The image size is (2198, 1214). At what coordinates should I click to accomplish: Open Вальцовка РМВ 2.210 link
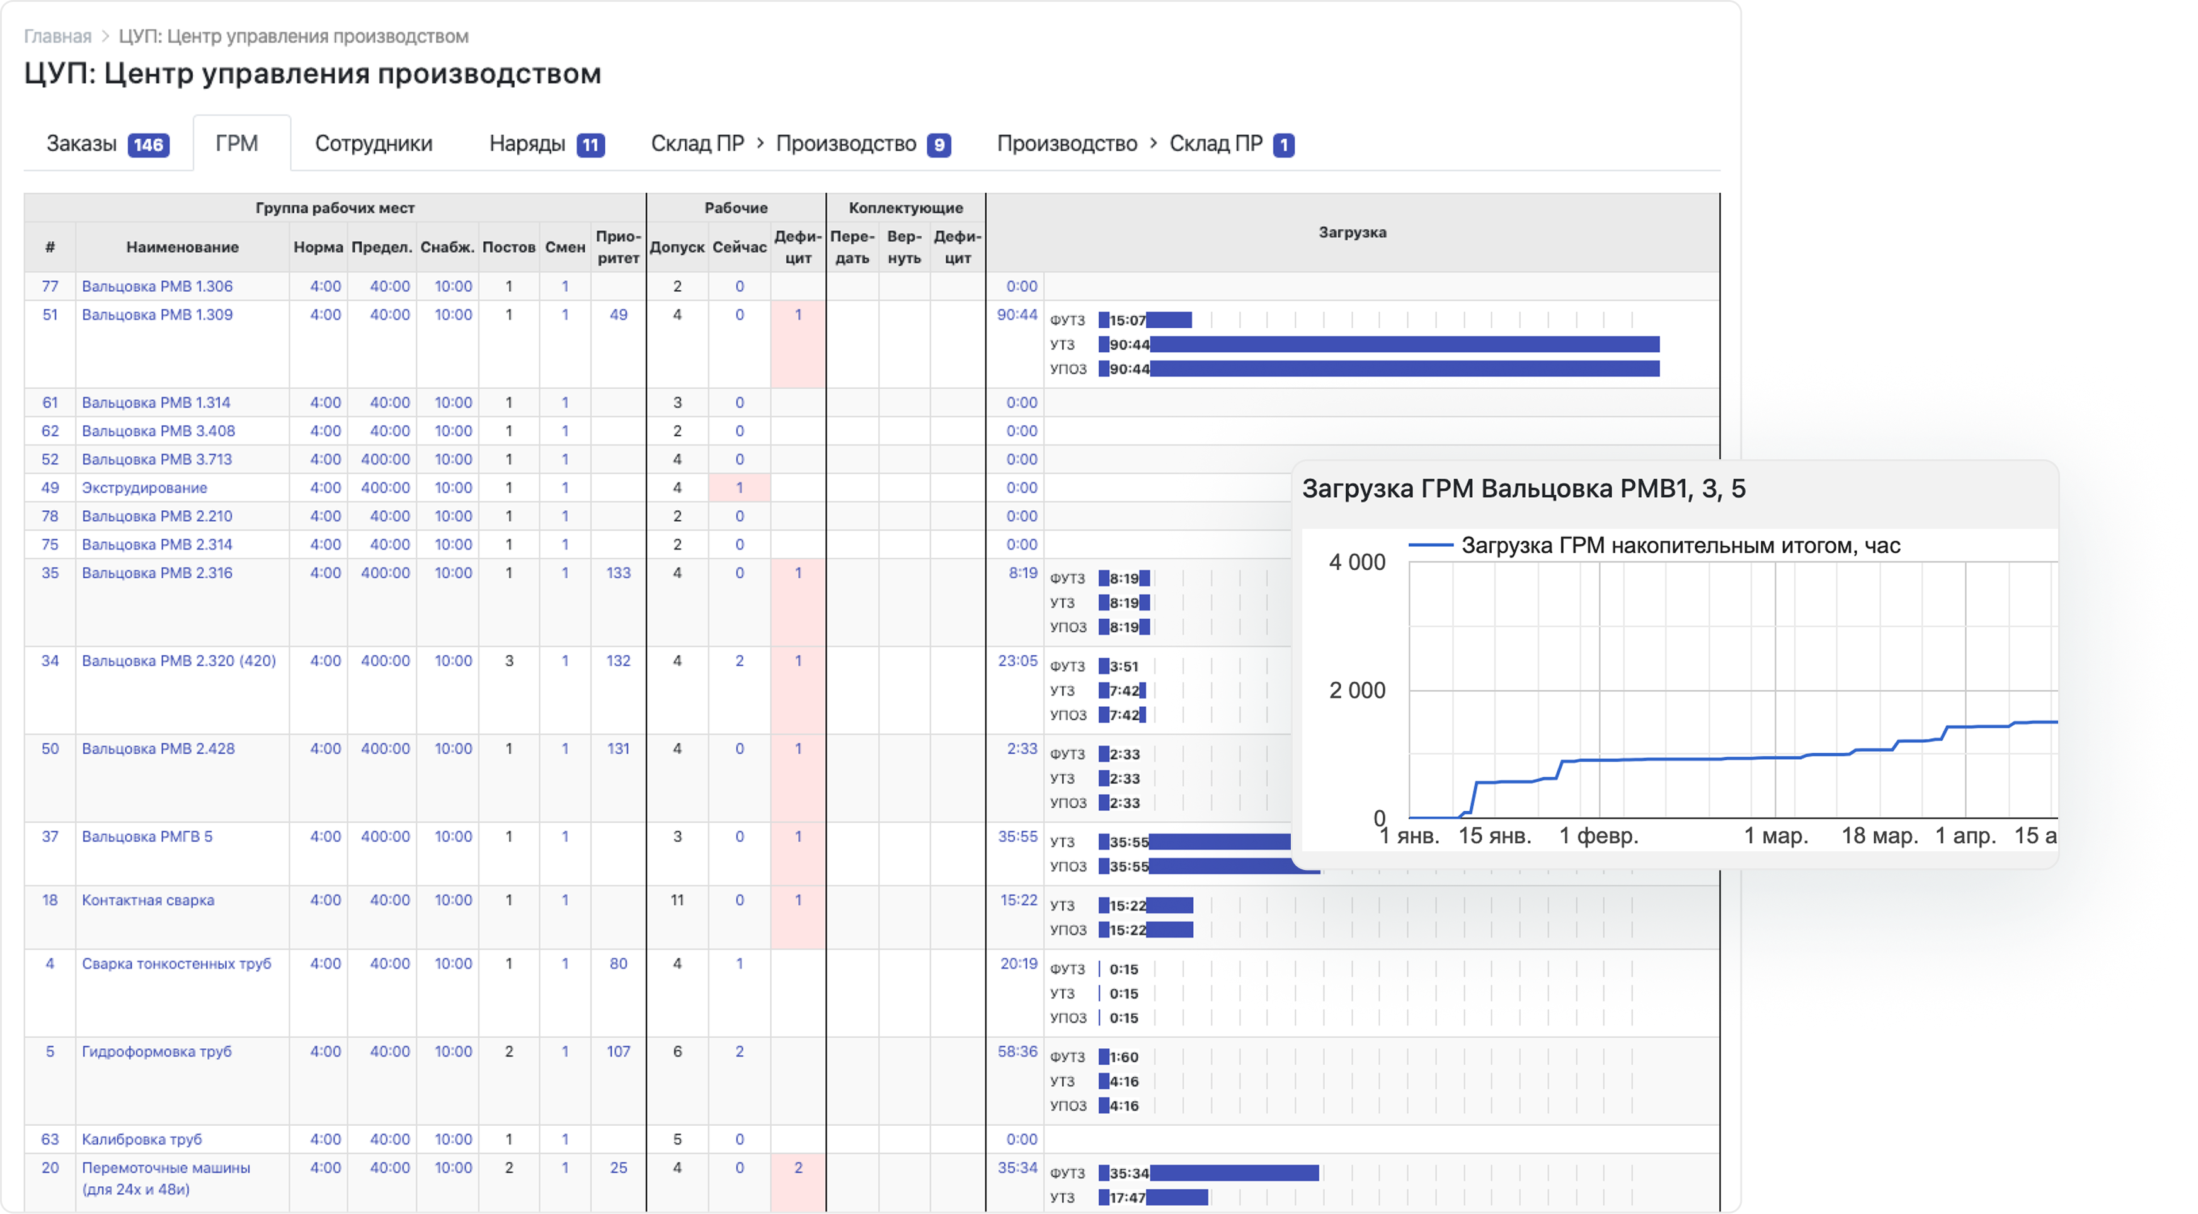click(x=157, y=516)
